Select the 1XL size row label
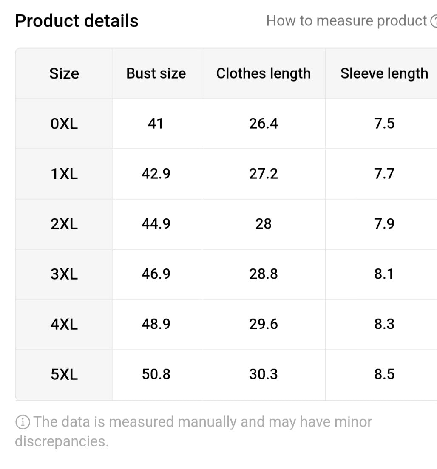Viewport: 437px width, 469px height. point(64,174)
